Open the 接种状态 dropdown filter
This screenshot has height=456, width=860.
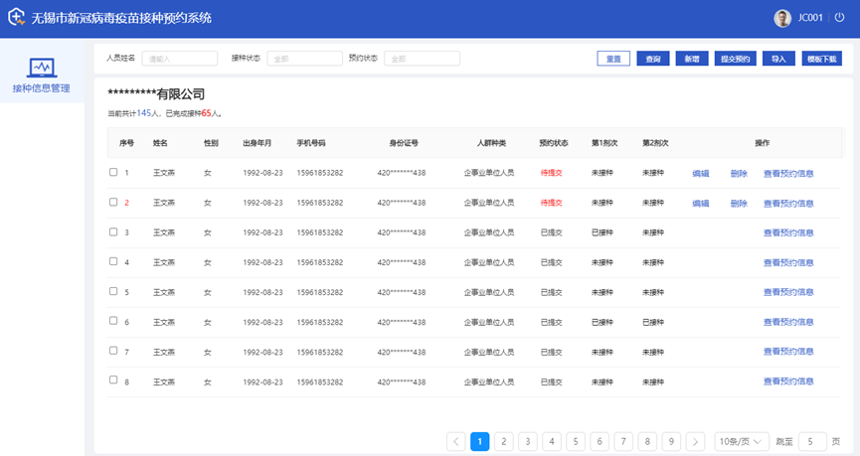click(x=304, y=59)
